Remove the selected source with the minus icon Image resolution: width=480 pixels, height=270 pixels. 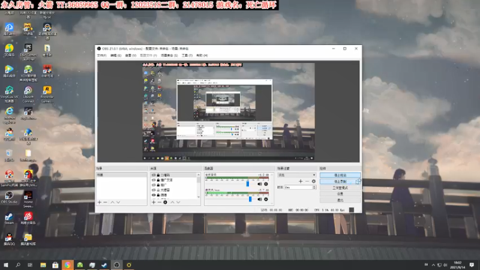click(159, 202)
